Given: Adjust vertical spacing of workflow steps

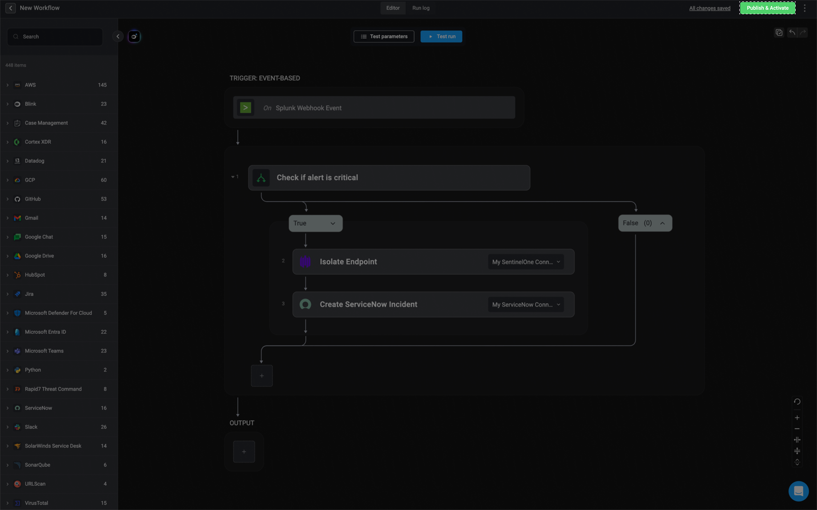Looking at the screenshot, I should point(797,451).
